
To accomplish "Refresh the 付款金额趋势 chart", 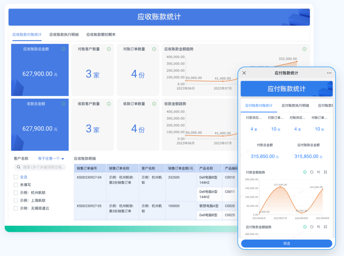I will (x=312, y=172).
